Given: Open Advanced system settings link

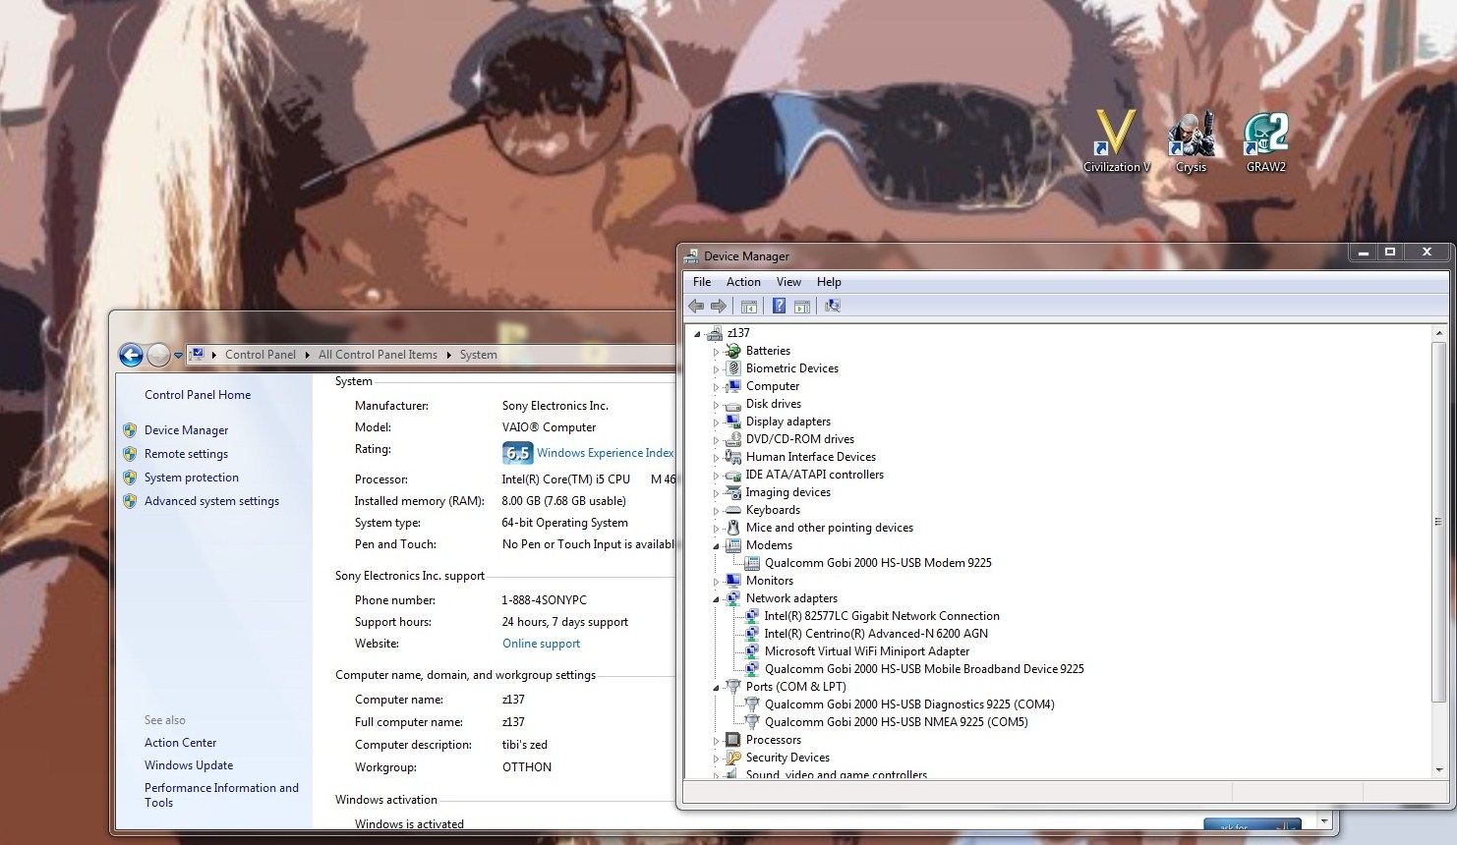Looking at the screenshot, I should pyautogui.click(x=211, y=501).
